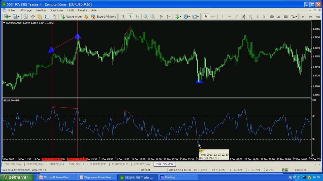This screenshot has width=323, height=181.
Task: Open the Affichage menu
Action: 26,10
